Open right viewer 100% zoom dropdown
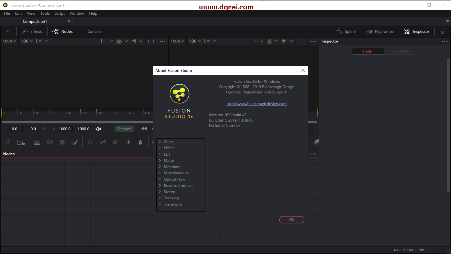This screenshot has height=254, width=451. (178, 41)
